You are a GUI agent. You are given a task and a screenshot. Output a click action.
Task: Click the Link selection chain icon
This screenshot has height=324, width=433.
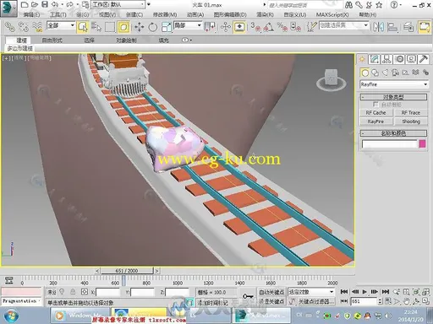coord(10,27)
